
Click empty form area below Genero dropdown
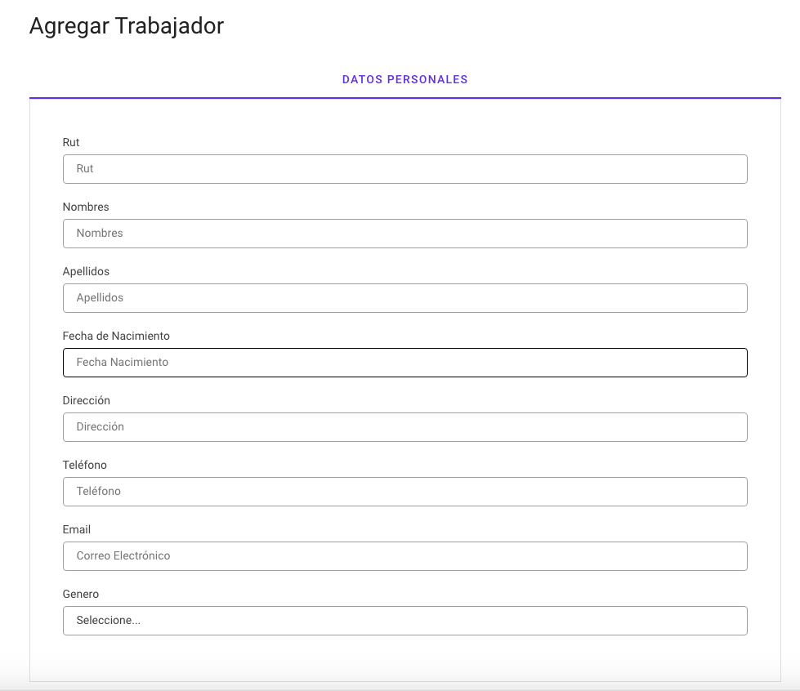click(404, 658)
